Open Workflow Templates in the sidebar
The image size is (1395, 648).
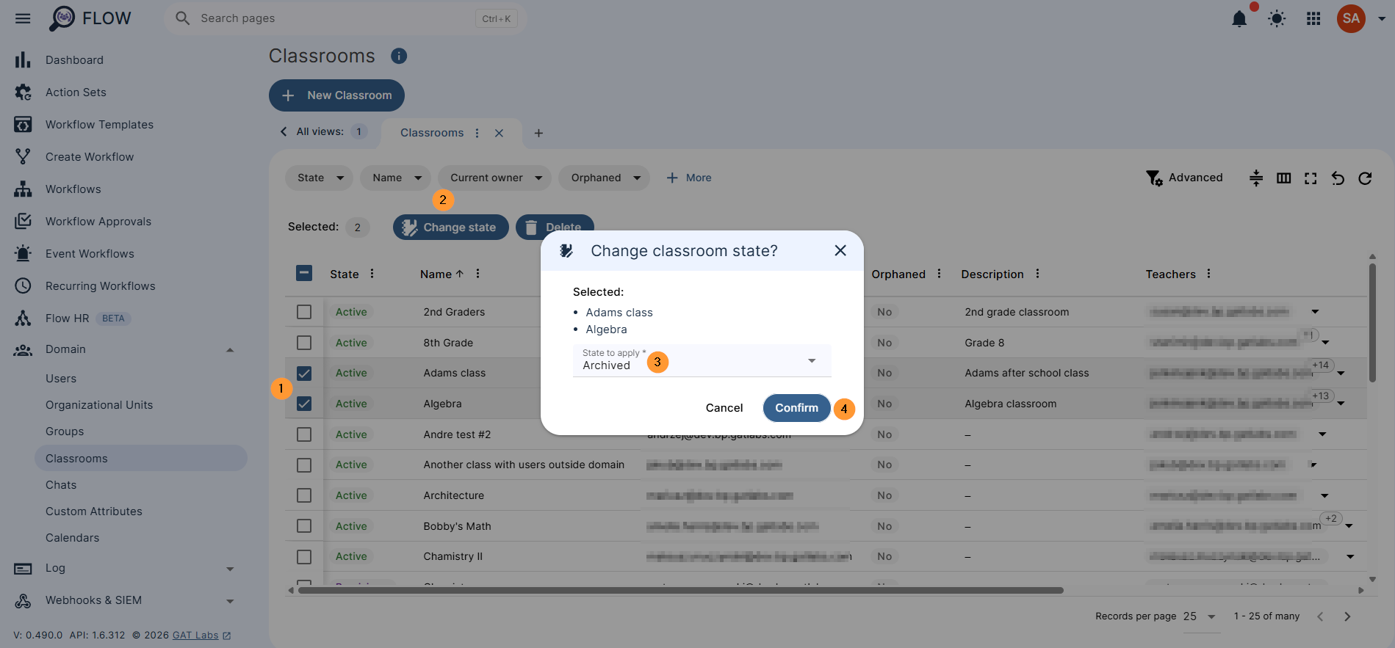pos(99,125)
